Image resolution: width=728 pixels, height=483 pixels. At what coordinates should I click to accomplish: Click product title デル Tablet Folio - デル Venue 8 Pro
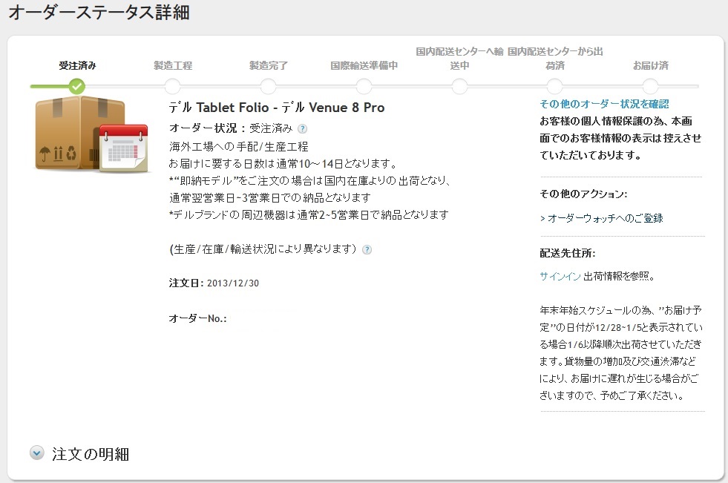pyautogui.click(x=277, y=108)
